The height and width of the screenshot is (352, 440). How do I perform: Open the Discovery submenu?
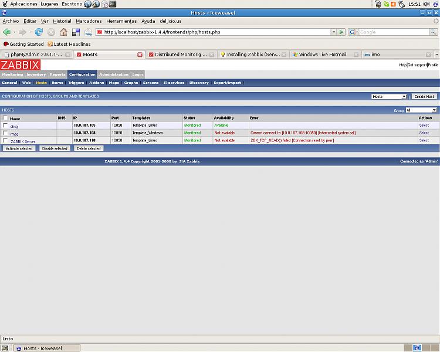199,83
